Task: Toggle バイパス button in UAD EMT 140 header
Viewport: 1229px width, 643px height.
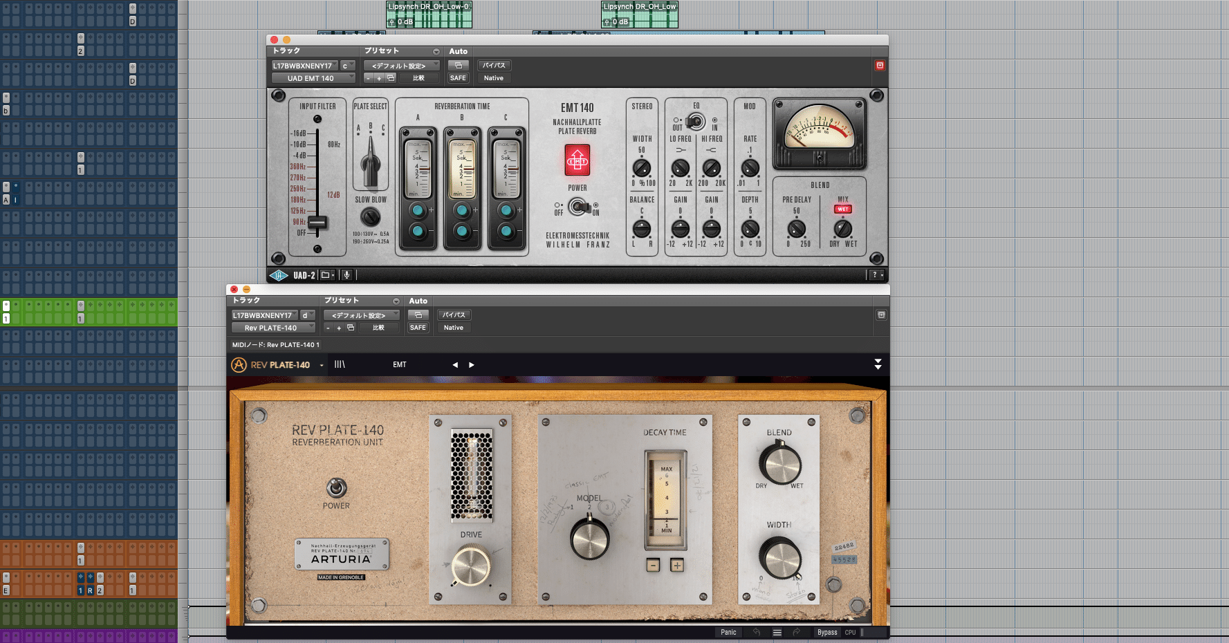Action: point(494,66)
